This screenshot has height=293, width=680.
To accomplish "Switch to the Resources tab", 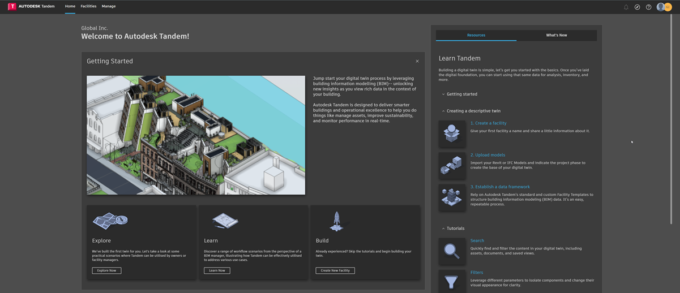I will click(x=476, y=35).
